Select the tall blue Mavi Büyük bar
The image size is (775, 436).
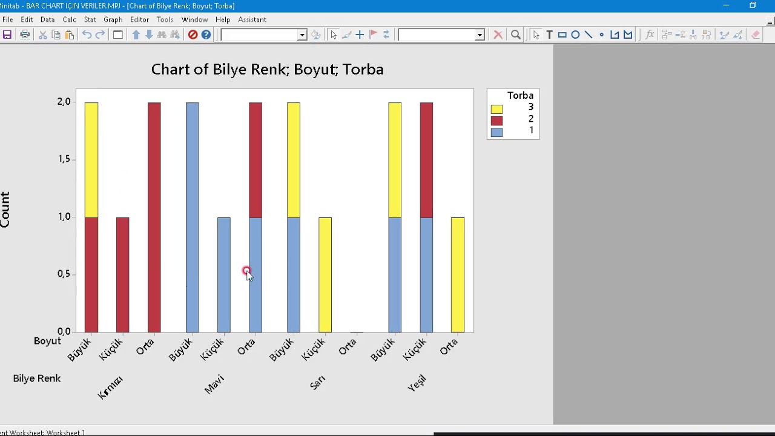point(192,217)
